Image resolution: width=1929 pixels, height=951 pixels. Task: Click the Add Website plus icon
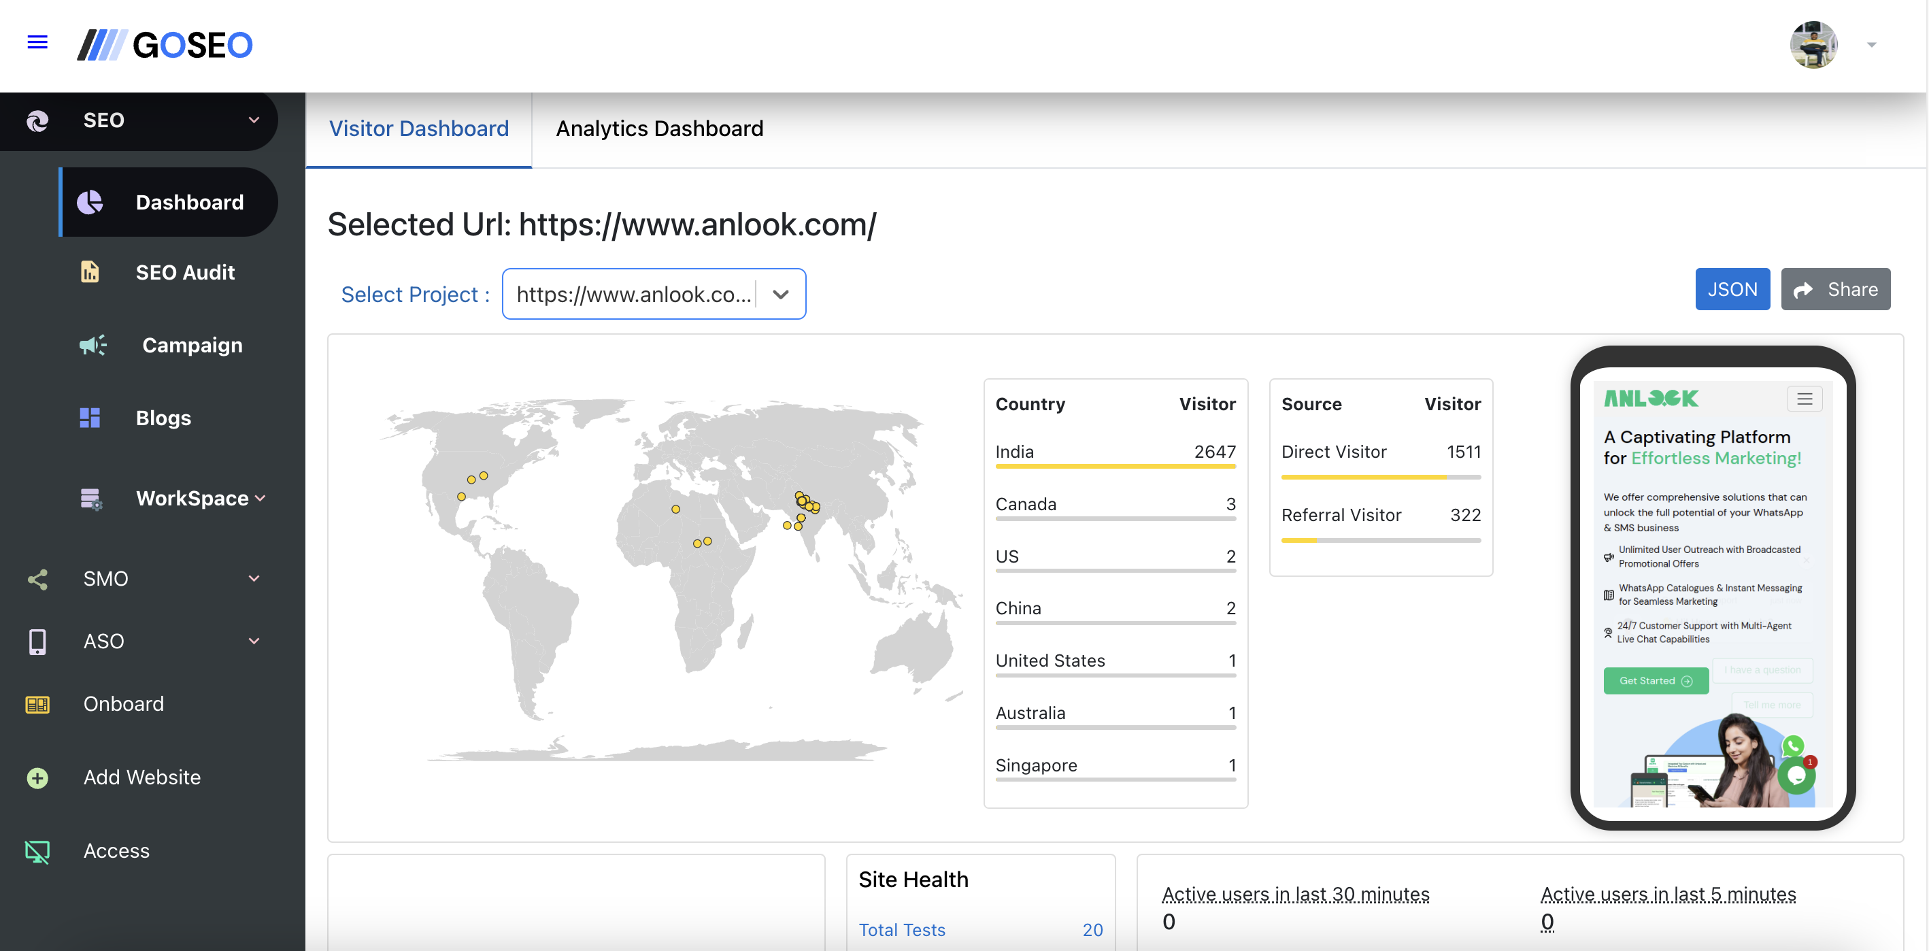tap(37, 778)
